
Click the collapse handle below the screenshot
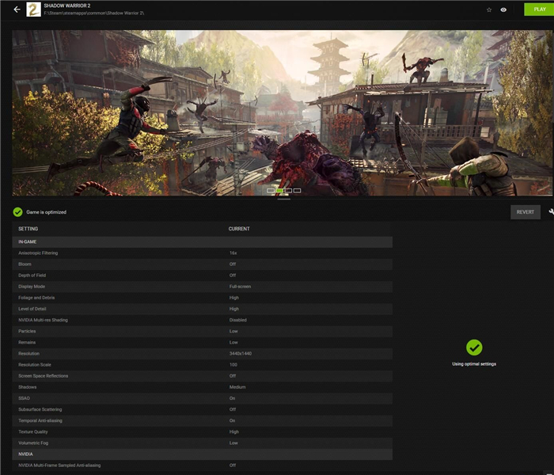tap(283, 199)
